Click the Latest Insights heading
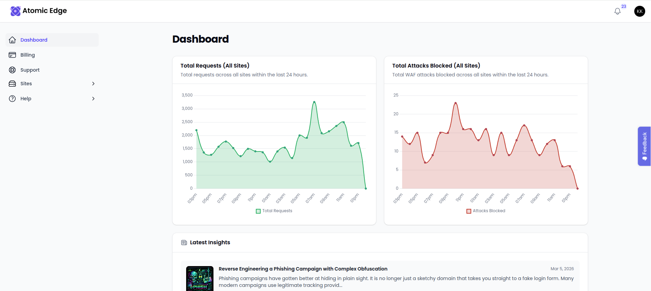651x291 pixels. pyautogui.click(x=210, y=243)
